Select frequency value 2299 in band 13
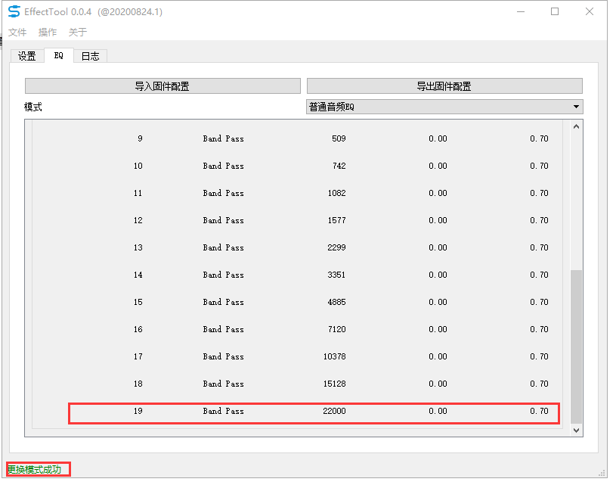The width and height of the screenshot is (616, 485). click(x=336, y=247)
